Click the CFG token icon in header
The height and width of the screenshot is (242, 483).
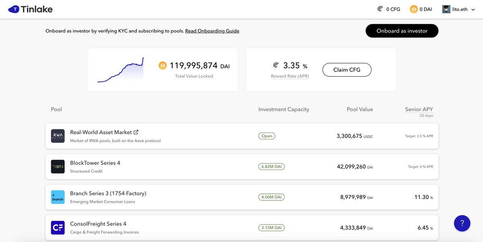pyautogui.click(x=380, y=9)
